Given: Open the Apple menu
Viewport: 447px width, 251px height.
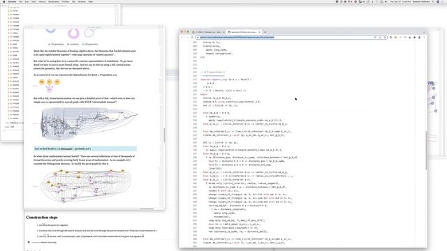Looking at the screenshot, I should 3,1.
